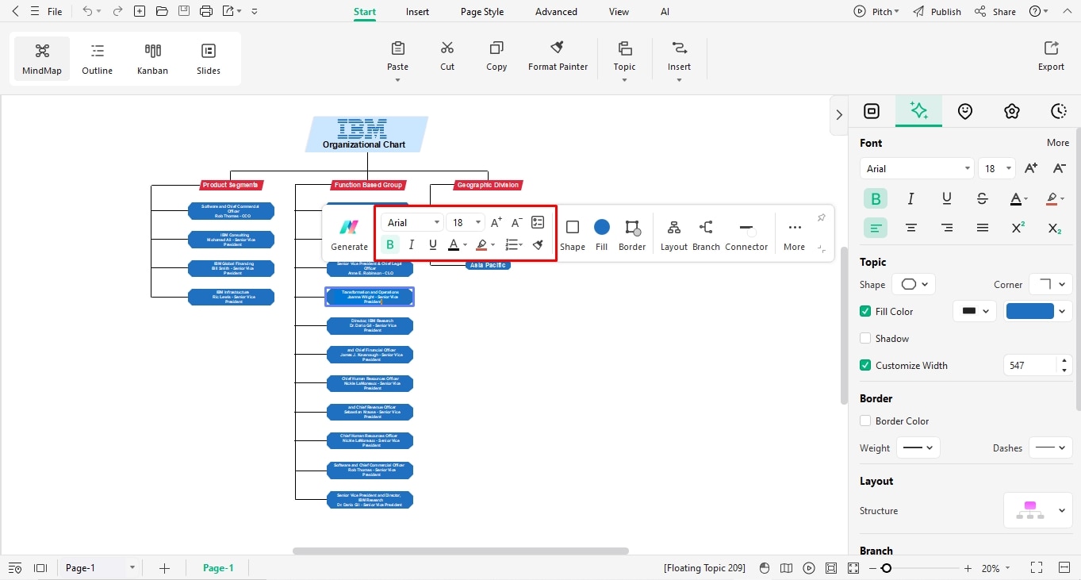
Task: Open the Advanced tab
Action: coord(556,12)
